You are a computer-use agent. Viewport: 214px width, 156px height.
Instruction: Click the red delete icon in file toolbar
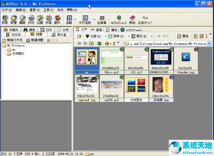206,36
